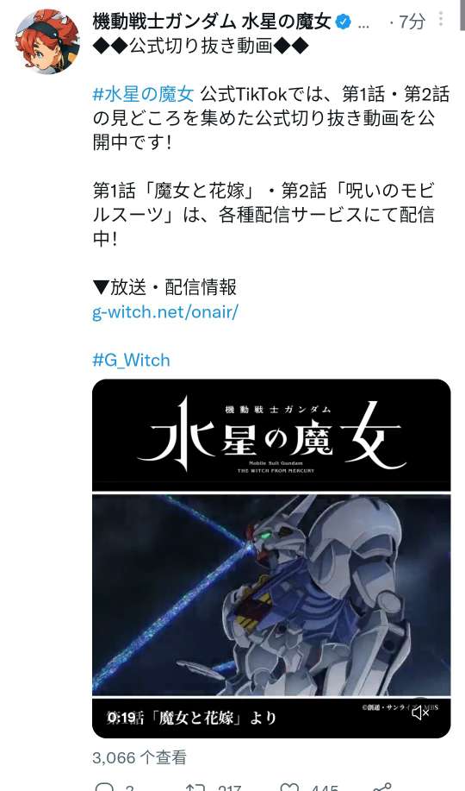Tap the 0:19 video time indicator
This screenshot has width=465, height=791.
pos(121,718)
